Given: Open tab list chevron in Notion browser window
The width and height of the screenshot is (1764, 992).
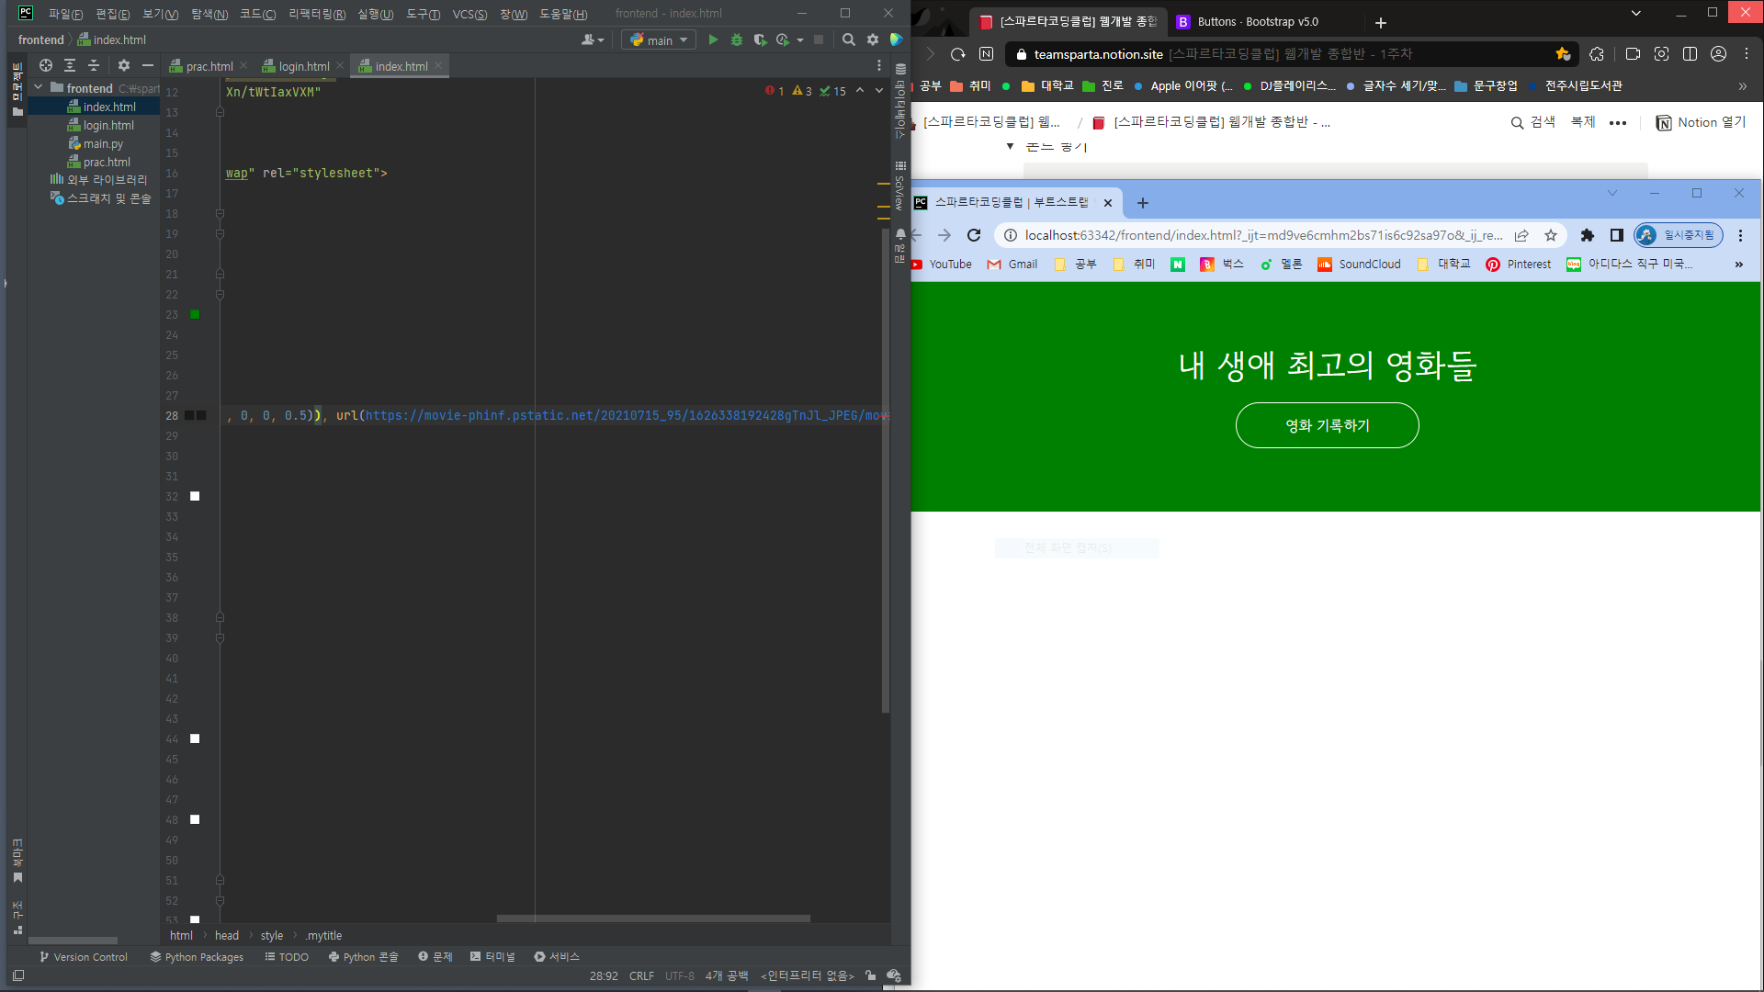Looking at the screenshot, I should 1635,13.
